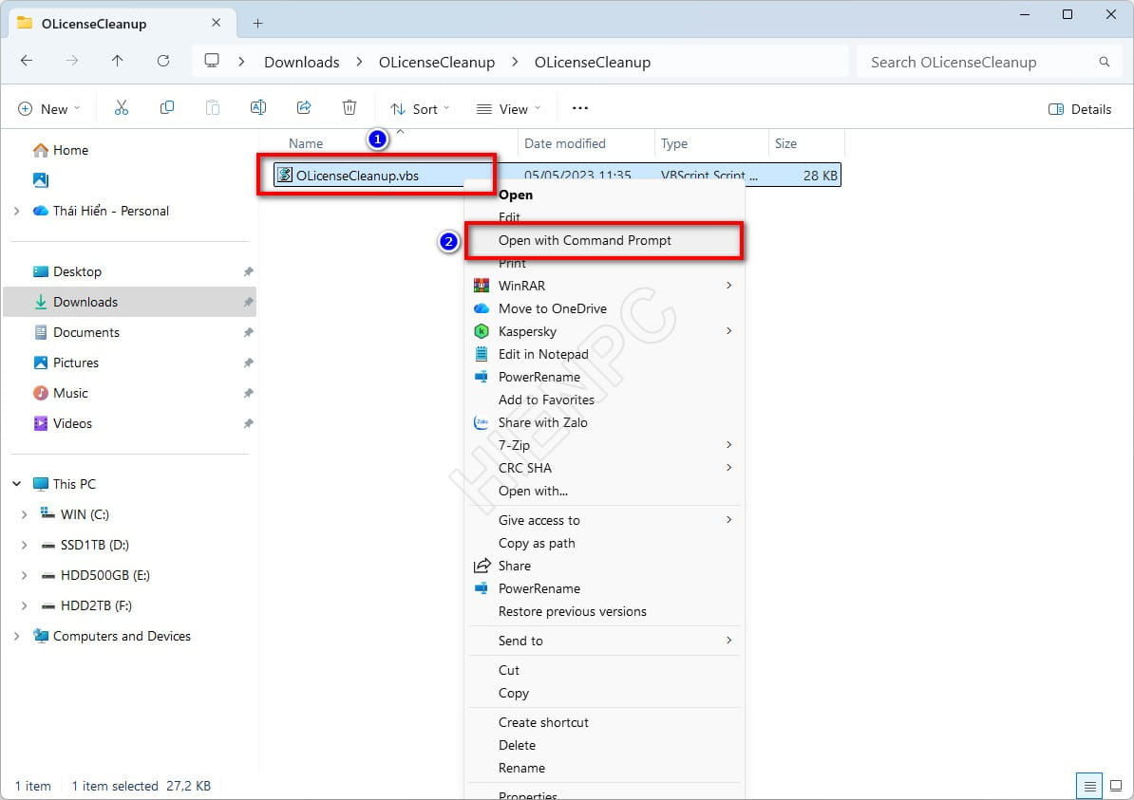
Task: Click the Delete trash toolbar icon
Action: click(x=350, y=108)
